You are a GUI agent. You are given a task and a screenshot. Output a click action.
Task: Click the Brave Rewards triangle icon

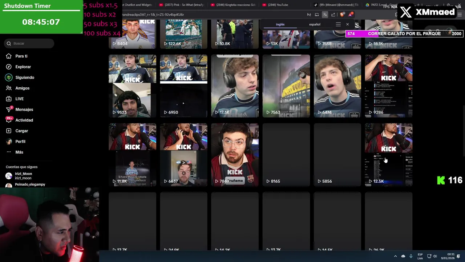[350, 15]
